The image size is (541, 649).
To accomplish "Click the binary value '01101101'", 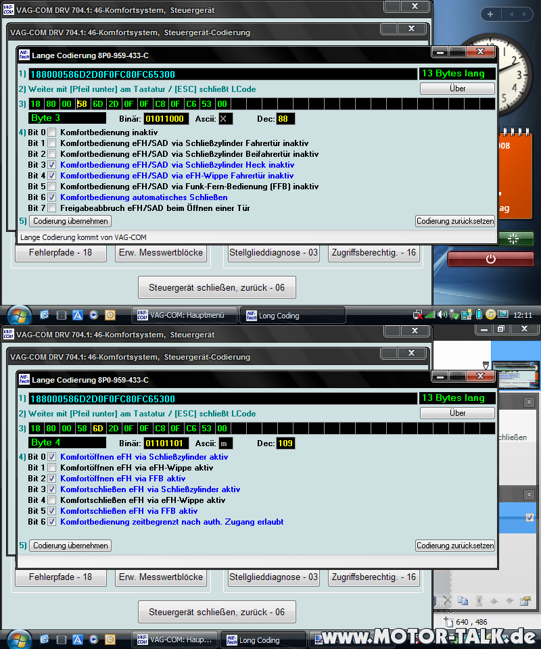I will (x=166, y=443).
